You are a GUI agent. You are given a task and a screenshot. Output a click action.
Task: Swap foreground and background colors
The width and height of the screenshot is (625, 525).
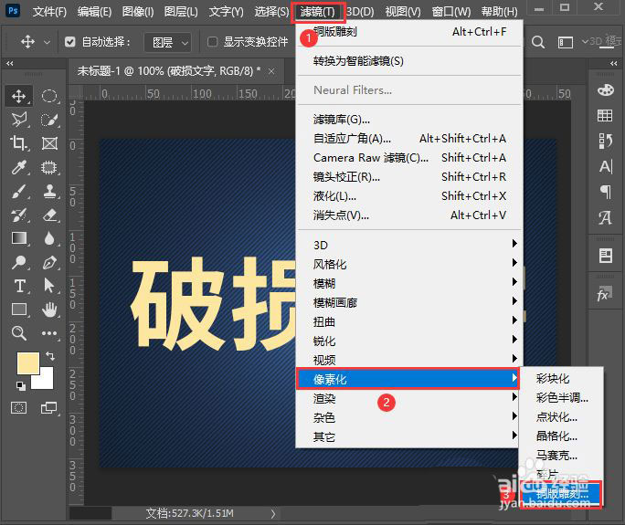(x=50, y=356)
